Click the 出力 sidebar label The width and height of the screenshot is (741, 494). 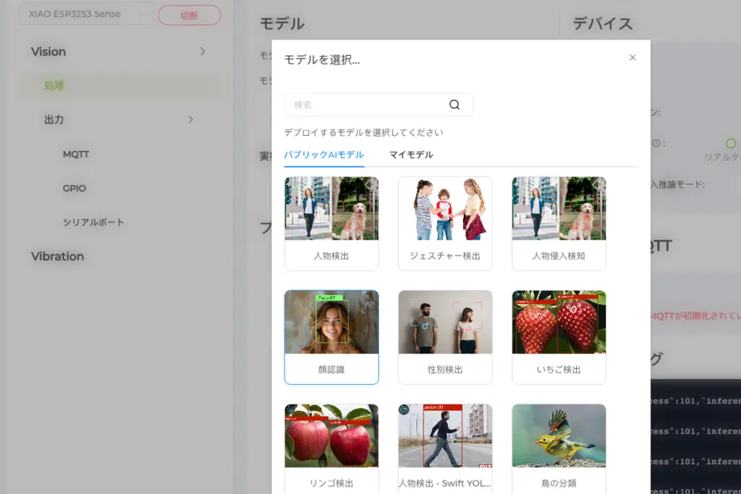(54, 119)
